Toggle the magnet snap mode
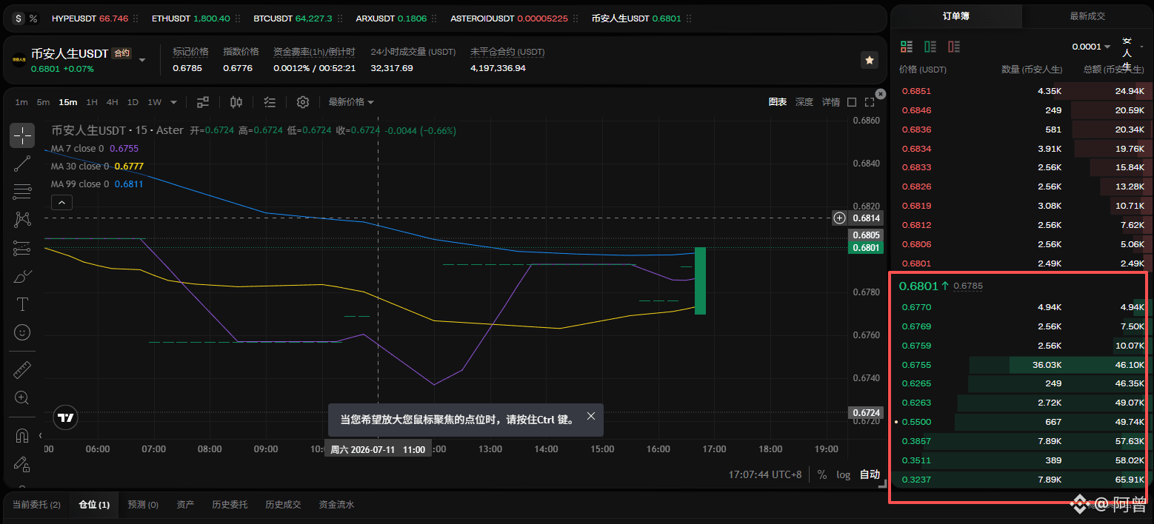 [22, 435]
